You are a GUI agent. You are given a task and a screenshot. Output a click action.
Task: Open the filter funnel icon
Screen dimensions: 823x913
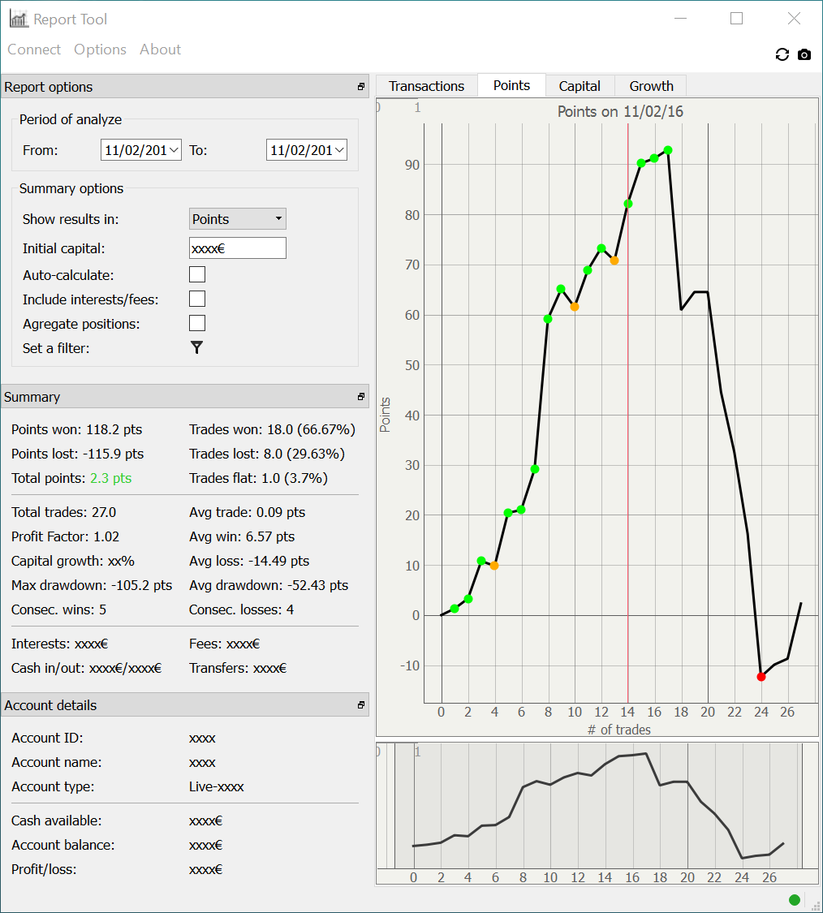point(197,347)
